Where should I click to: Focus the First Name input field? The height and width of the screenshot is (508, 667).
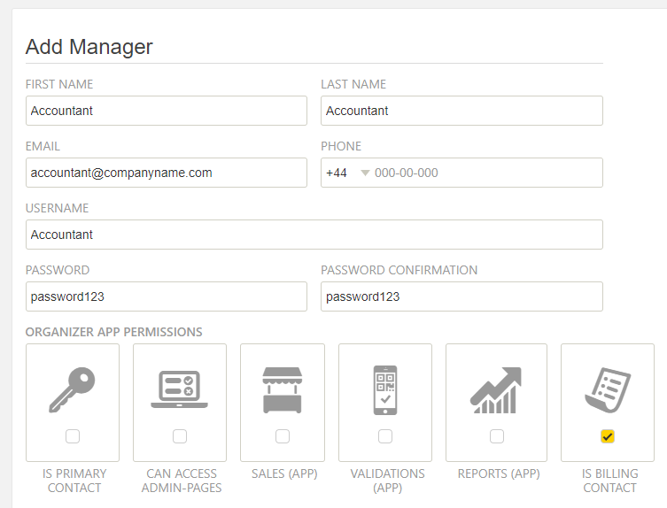click(x=167, y=111)
